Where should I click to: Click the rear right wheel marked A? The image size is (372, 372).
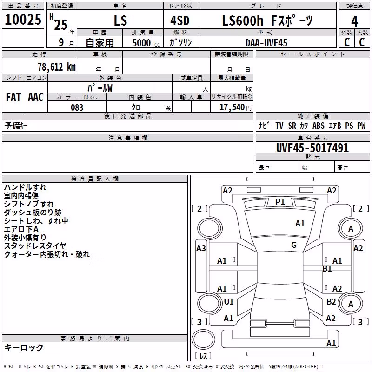pyautogui.click(x=351, y=304)
